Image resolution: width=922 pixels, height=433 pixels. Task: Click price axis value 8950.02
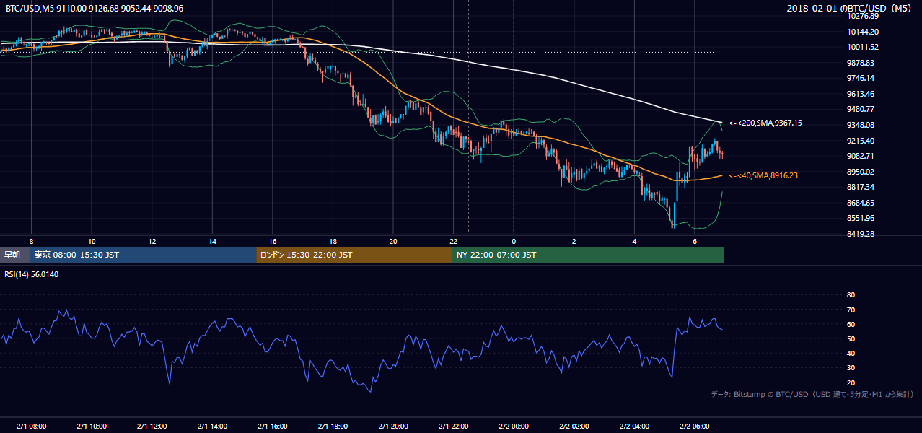point(861,172)
